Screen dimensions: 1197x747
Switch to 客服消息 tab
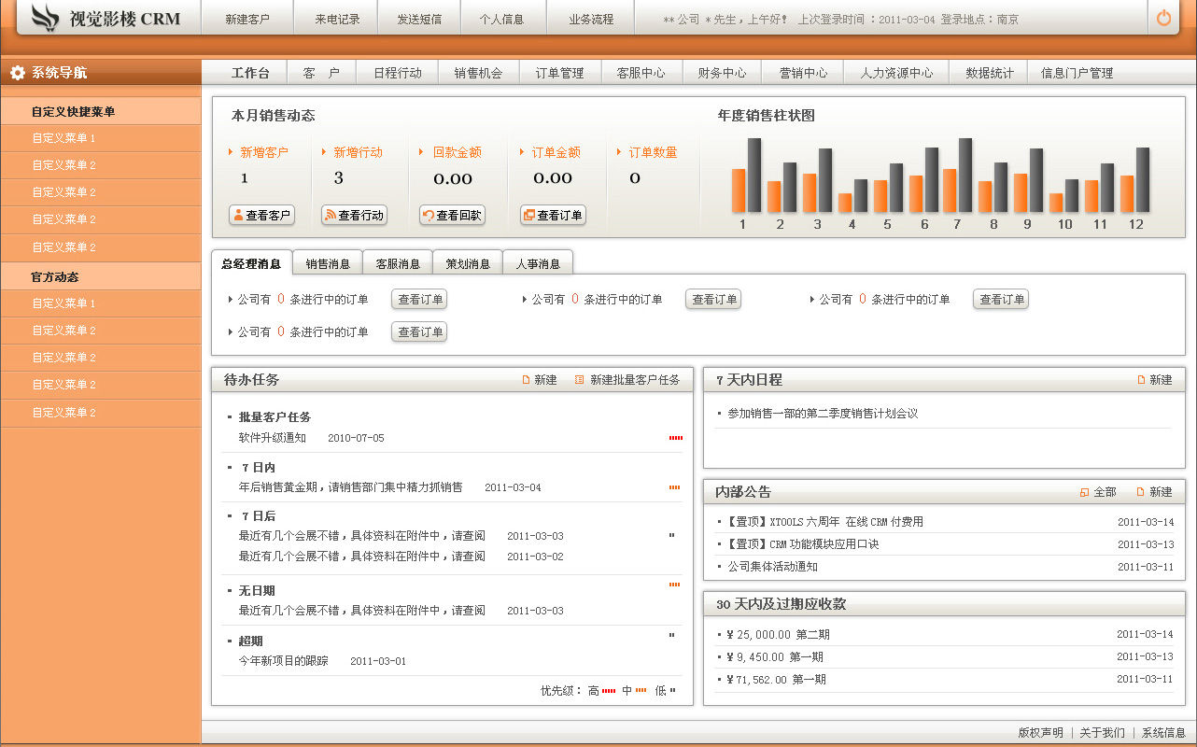click(398, 264)
